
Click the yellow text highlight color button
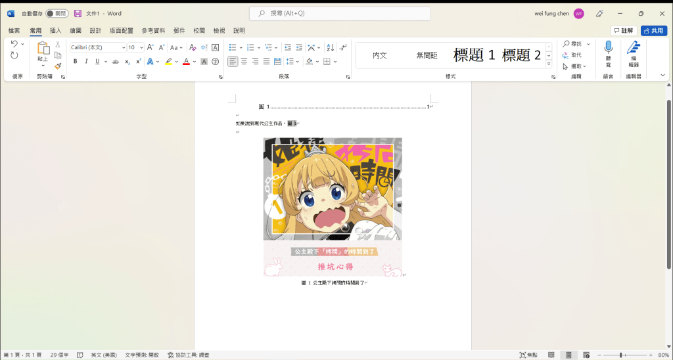(168, 62)
